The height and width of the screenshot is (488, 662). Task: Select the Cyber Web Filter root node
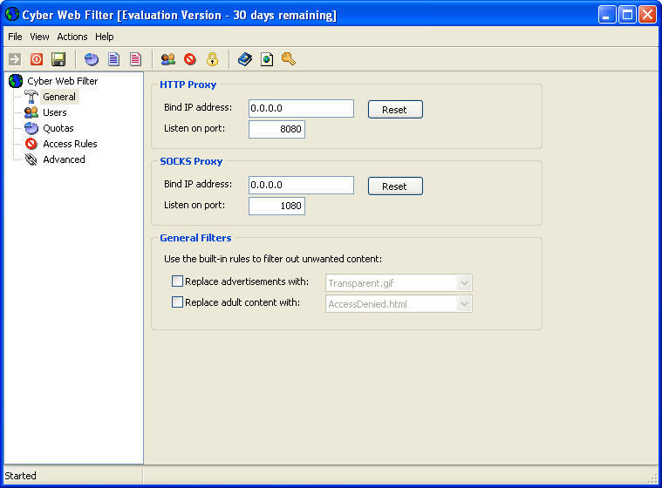(x=63, y=81)
